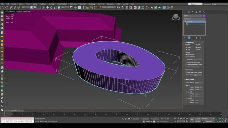The width and height of the screenshot is (228, 128).
Task: Activate the Select Object tool
Action: pyautogui.click(x=31, y=7)
